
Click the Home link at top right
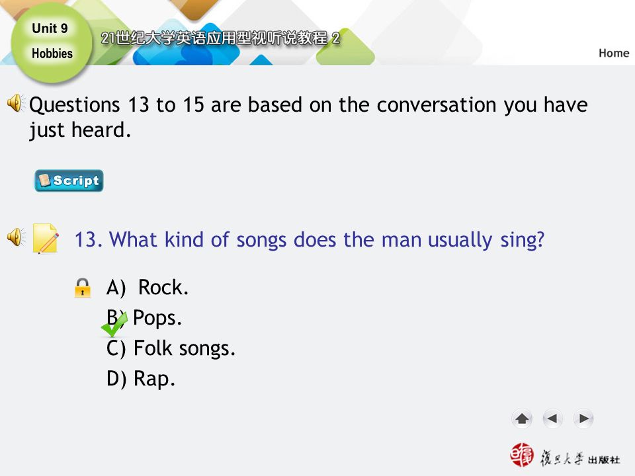click(x=614, y=53)
